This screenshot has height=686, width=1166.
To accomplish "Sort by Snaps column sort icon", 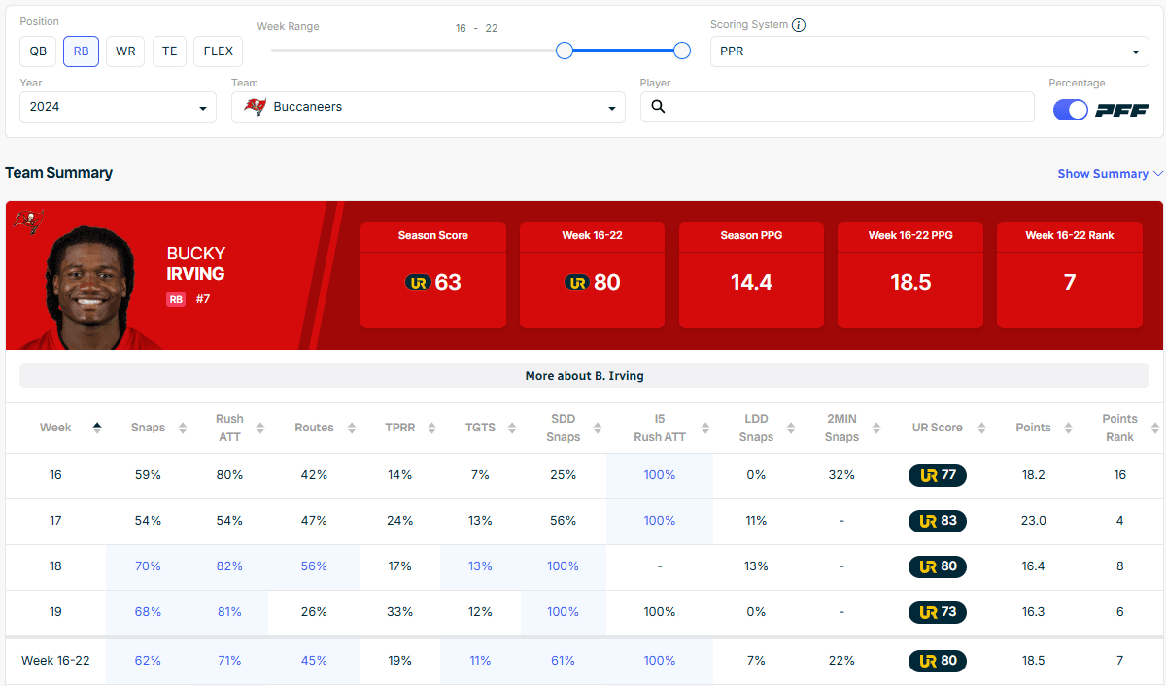I will coord(183,428).
